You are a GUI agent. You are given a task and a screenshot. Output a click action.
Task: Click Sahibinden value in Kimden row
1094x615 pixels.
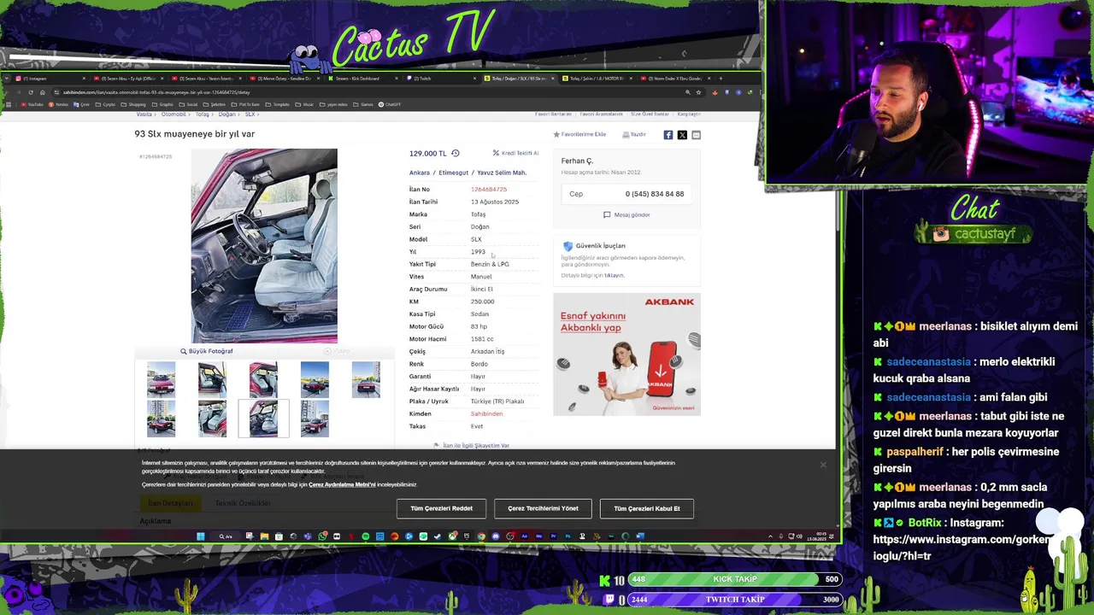coord(486,413)
